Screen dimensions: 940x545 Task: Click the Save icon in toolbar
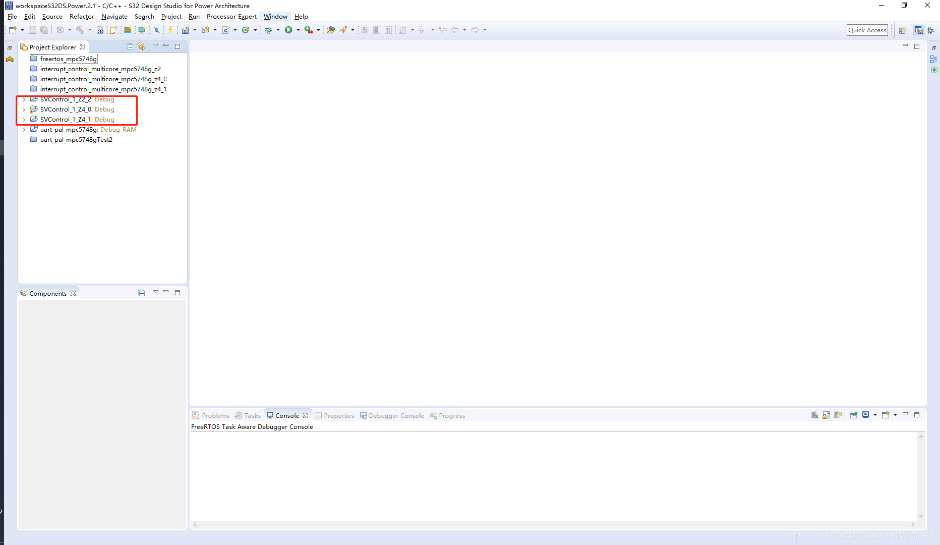[32, 30]
